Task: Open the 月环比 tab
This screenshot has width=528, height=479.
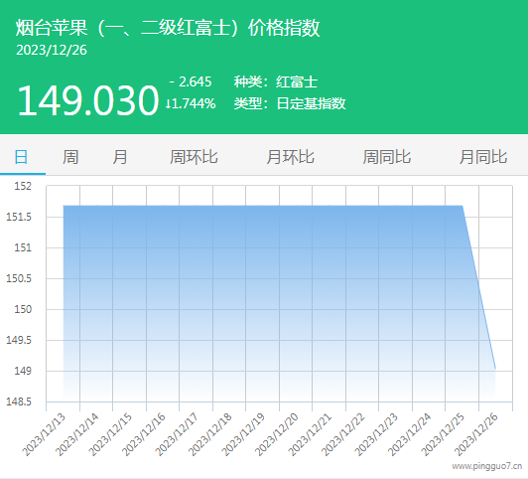Action: 290,157
